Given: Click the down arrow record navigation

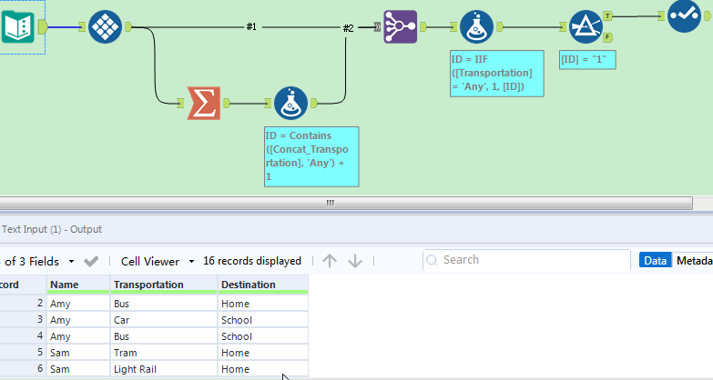Looking at the screenshot, I should 355,261.
